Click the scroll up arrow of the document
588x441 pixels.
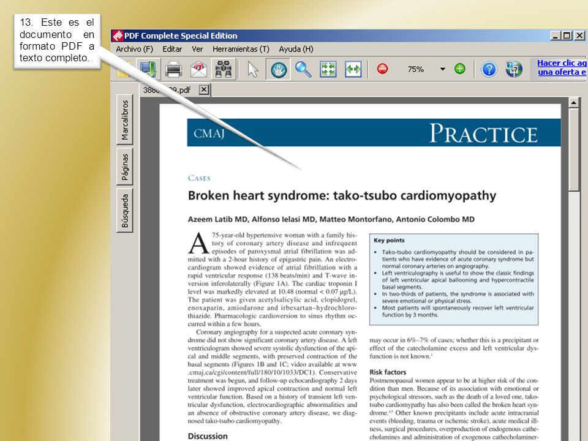pyautogui.click(x=573, y=102)
